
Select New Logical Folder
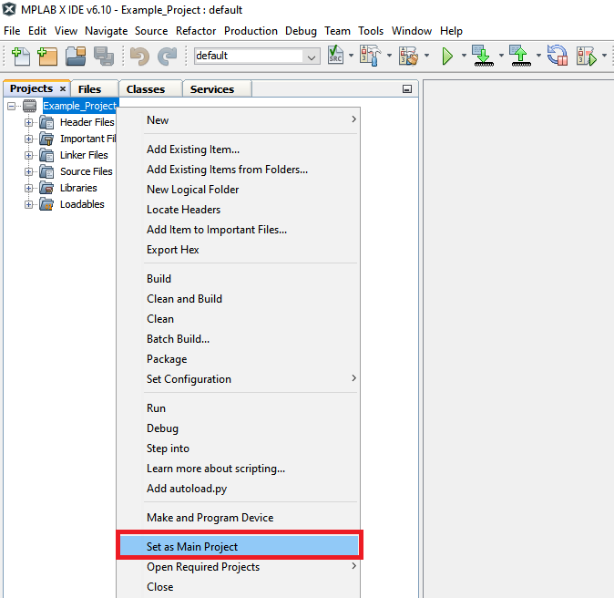coord(239,190)
